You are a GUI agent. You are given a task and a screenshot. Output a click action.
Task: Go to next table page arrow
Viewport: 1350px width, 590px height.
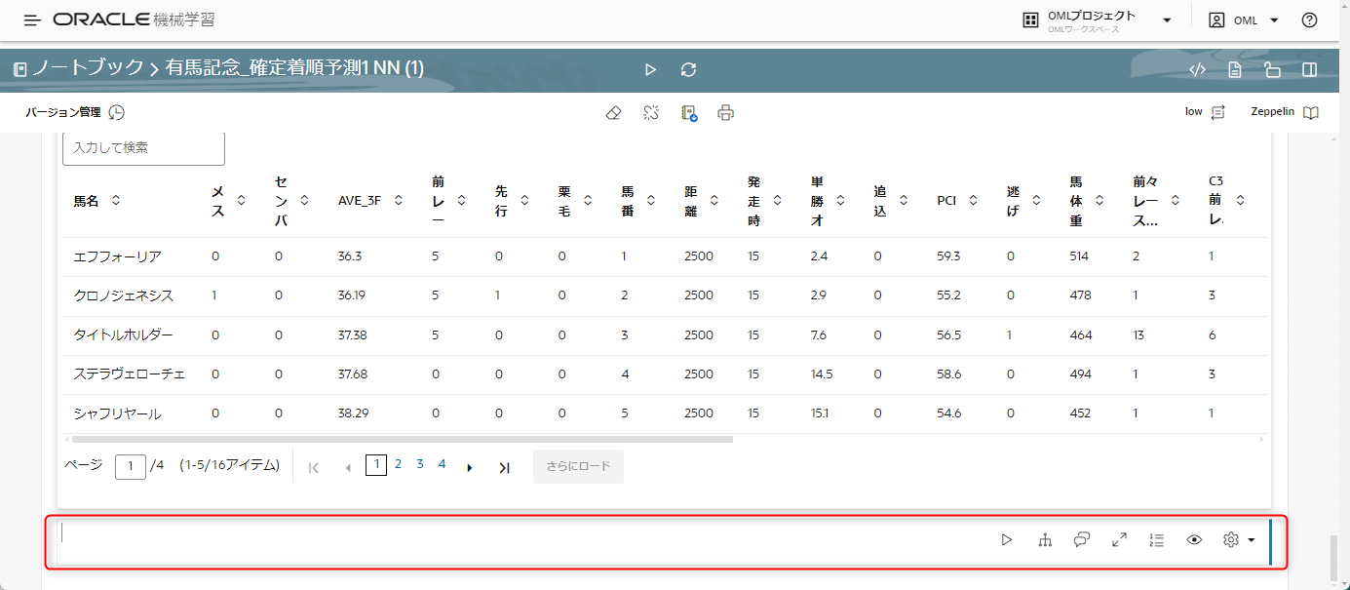click(x=470, y=468)
